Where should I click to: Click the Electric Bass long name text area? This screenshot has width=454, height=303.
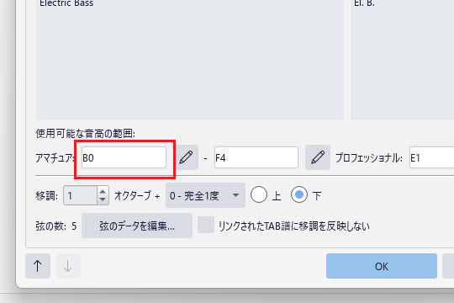pyautogui.click(x=190, y=60)
